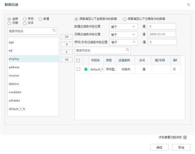This screenshot has height=154, width=195.
Task: Click the single right arrow to add field
Action: [x=67, y=44]
